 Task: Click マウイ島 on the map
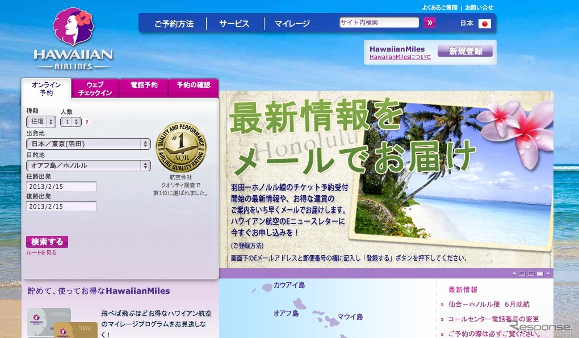(x=350, y=316)
